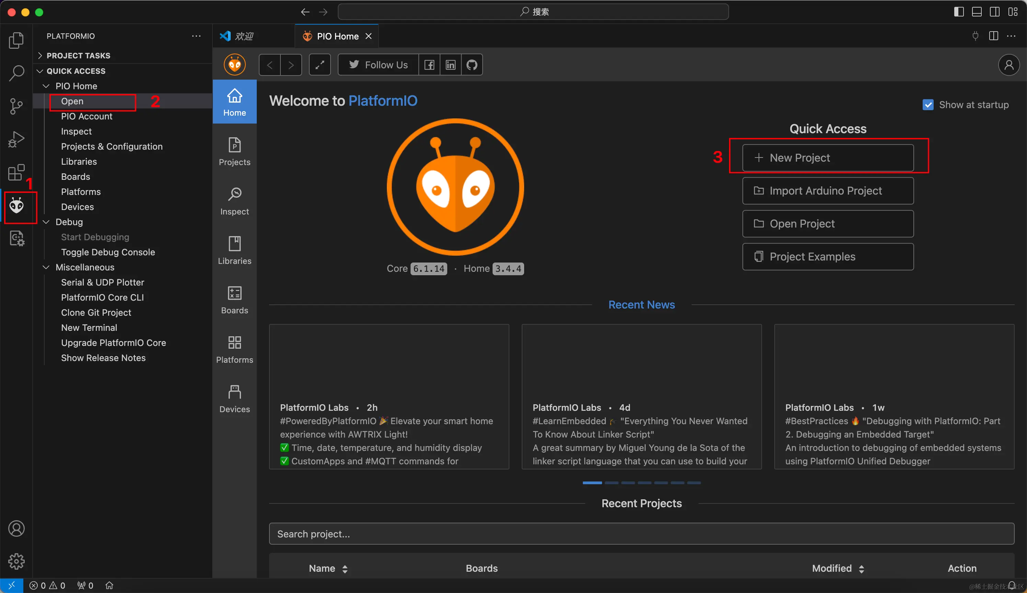1027x593 pixels.
Task: Click the PlatformIO logo in PIO Home toolbar
Action: 235,65
